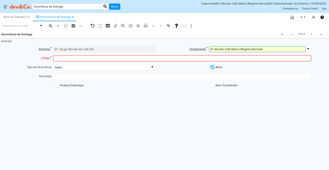Click the Print icon in toolbar
The height and width of the screenshot is (170, 329).
146,26
